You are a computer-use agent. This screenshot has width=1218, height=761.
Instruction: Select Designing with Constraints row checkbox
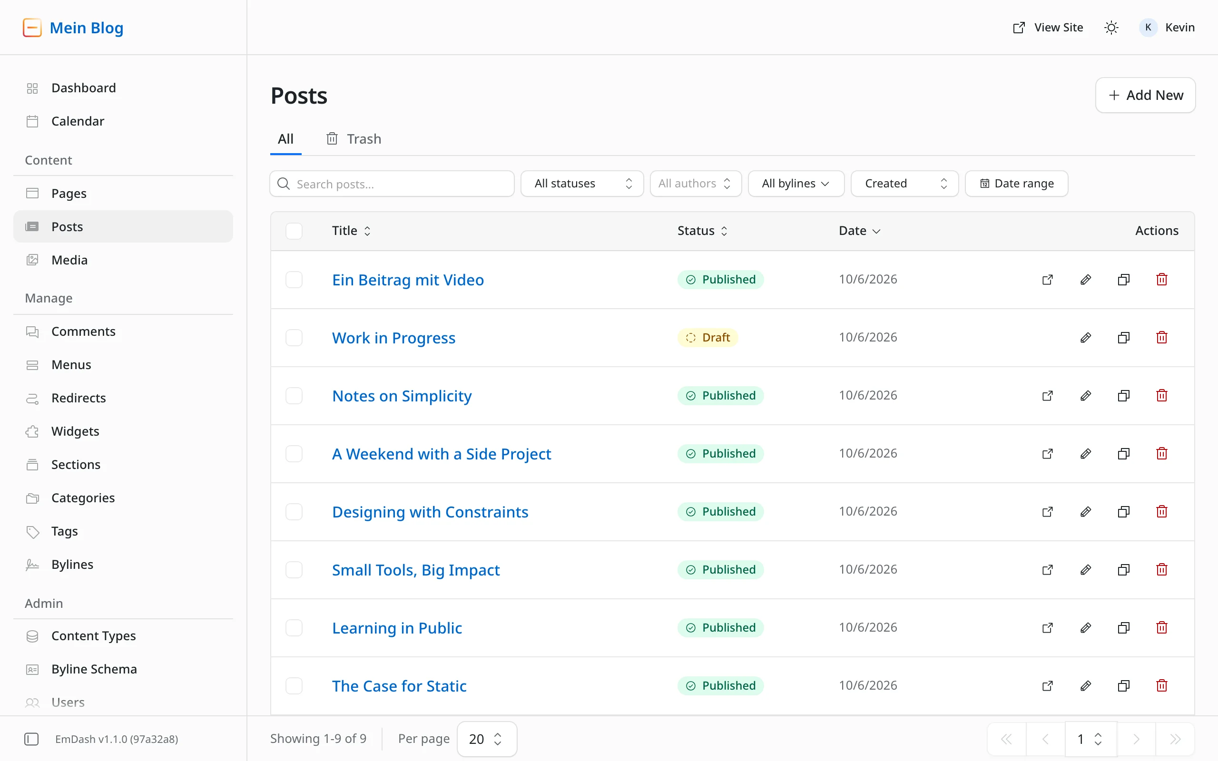coord(294,511)
